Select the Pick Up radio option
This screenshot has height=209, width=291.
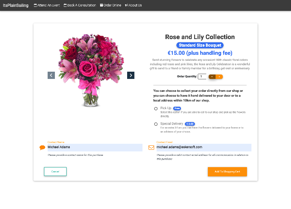point(156,109)
